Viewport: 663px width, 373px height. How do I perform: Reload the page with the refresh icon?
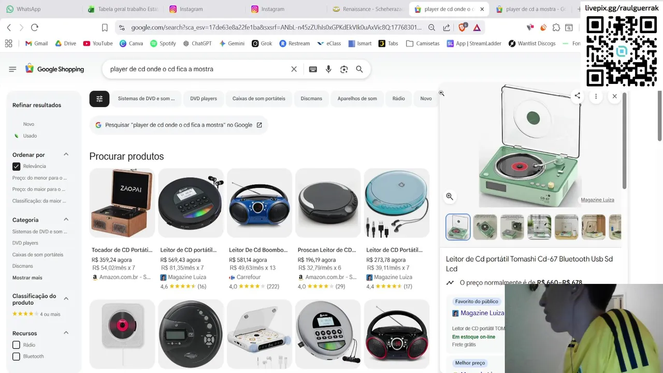[x=35, y=27]
